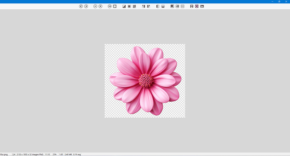290x156 pixels.
Task: Go to the previous image arrow
Action: click(81, 6)
